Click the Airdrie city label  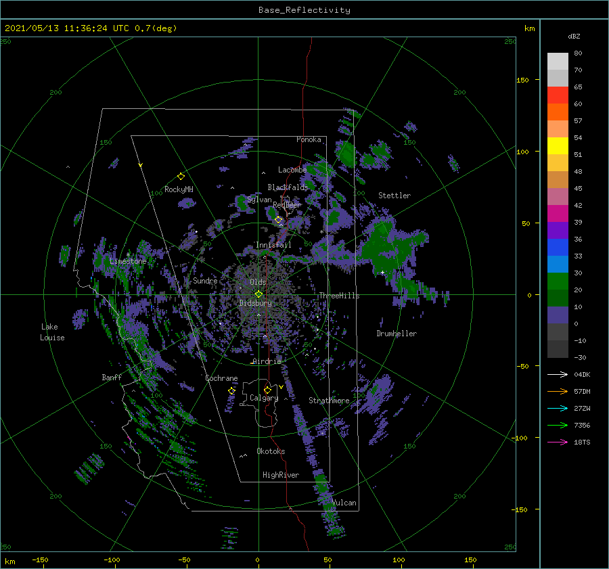click(267, 361)
